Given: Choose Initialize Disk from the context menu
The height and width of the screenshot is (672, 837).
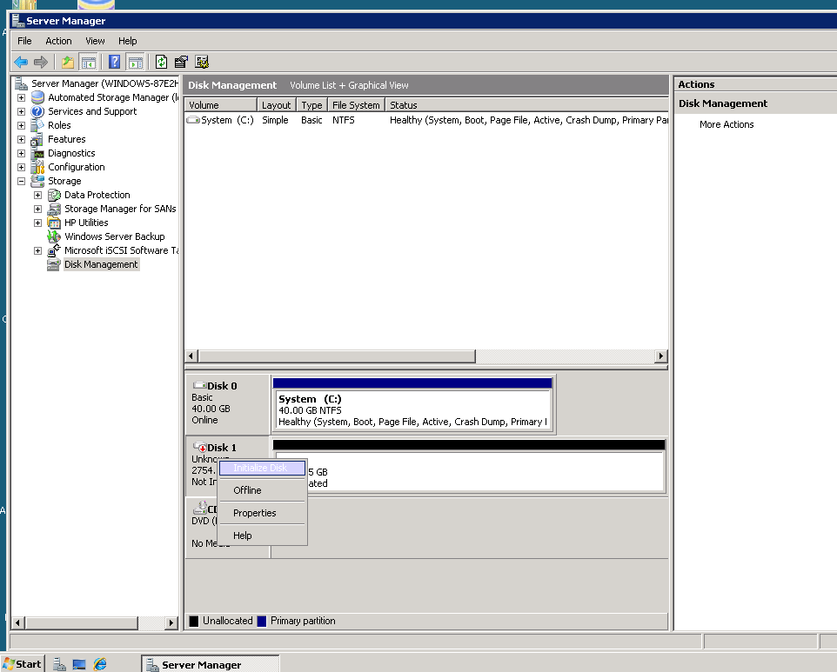Looking at the screenshot, I should point(262,468).
